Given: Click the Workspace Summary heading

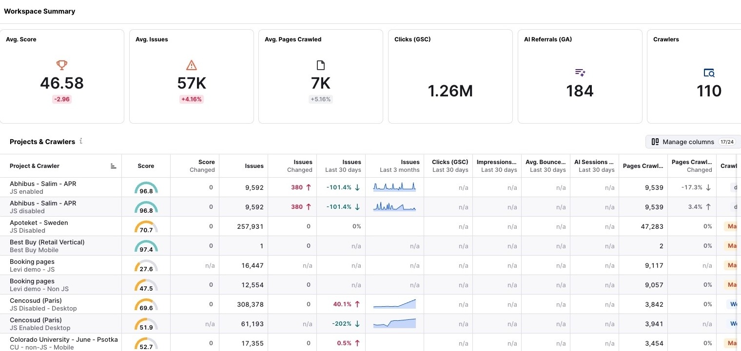Looking at the screenshot, I should click(39, 11).
